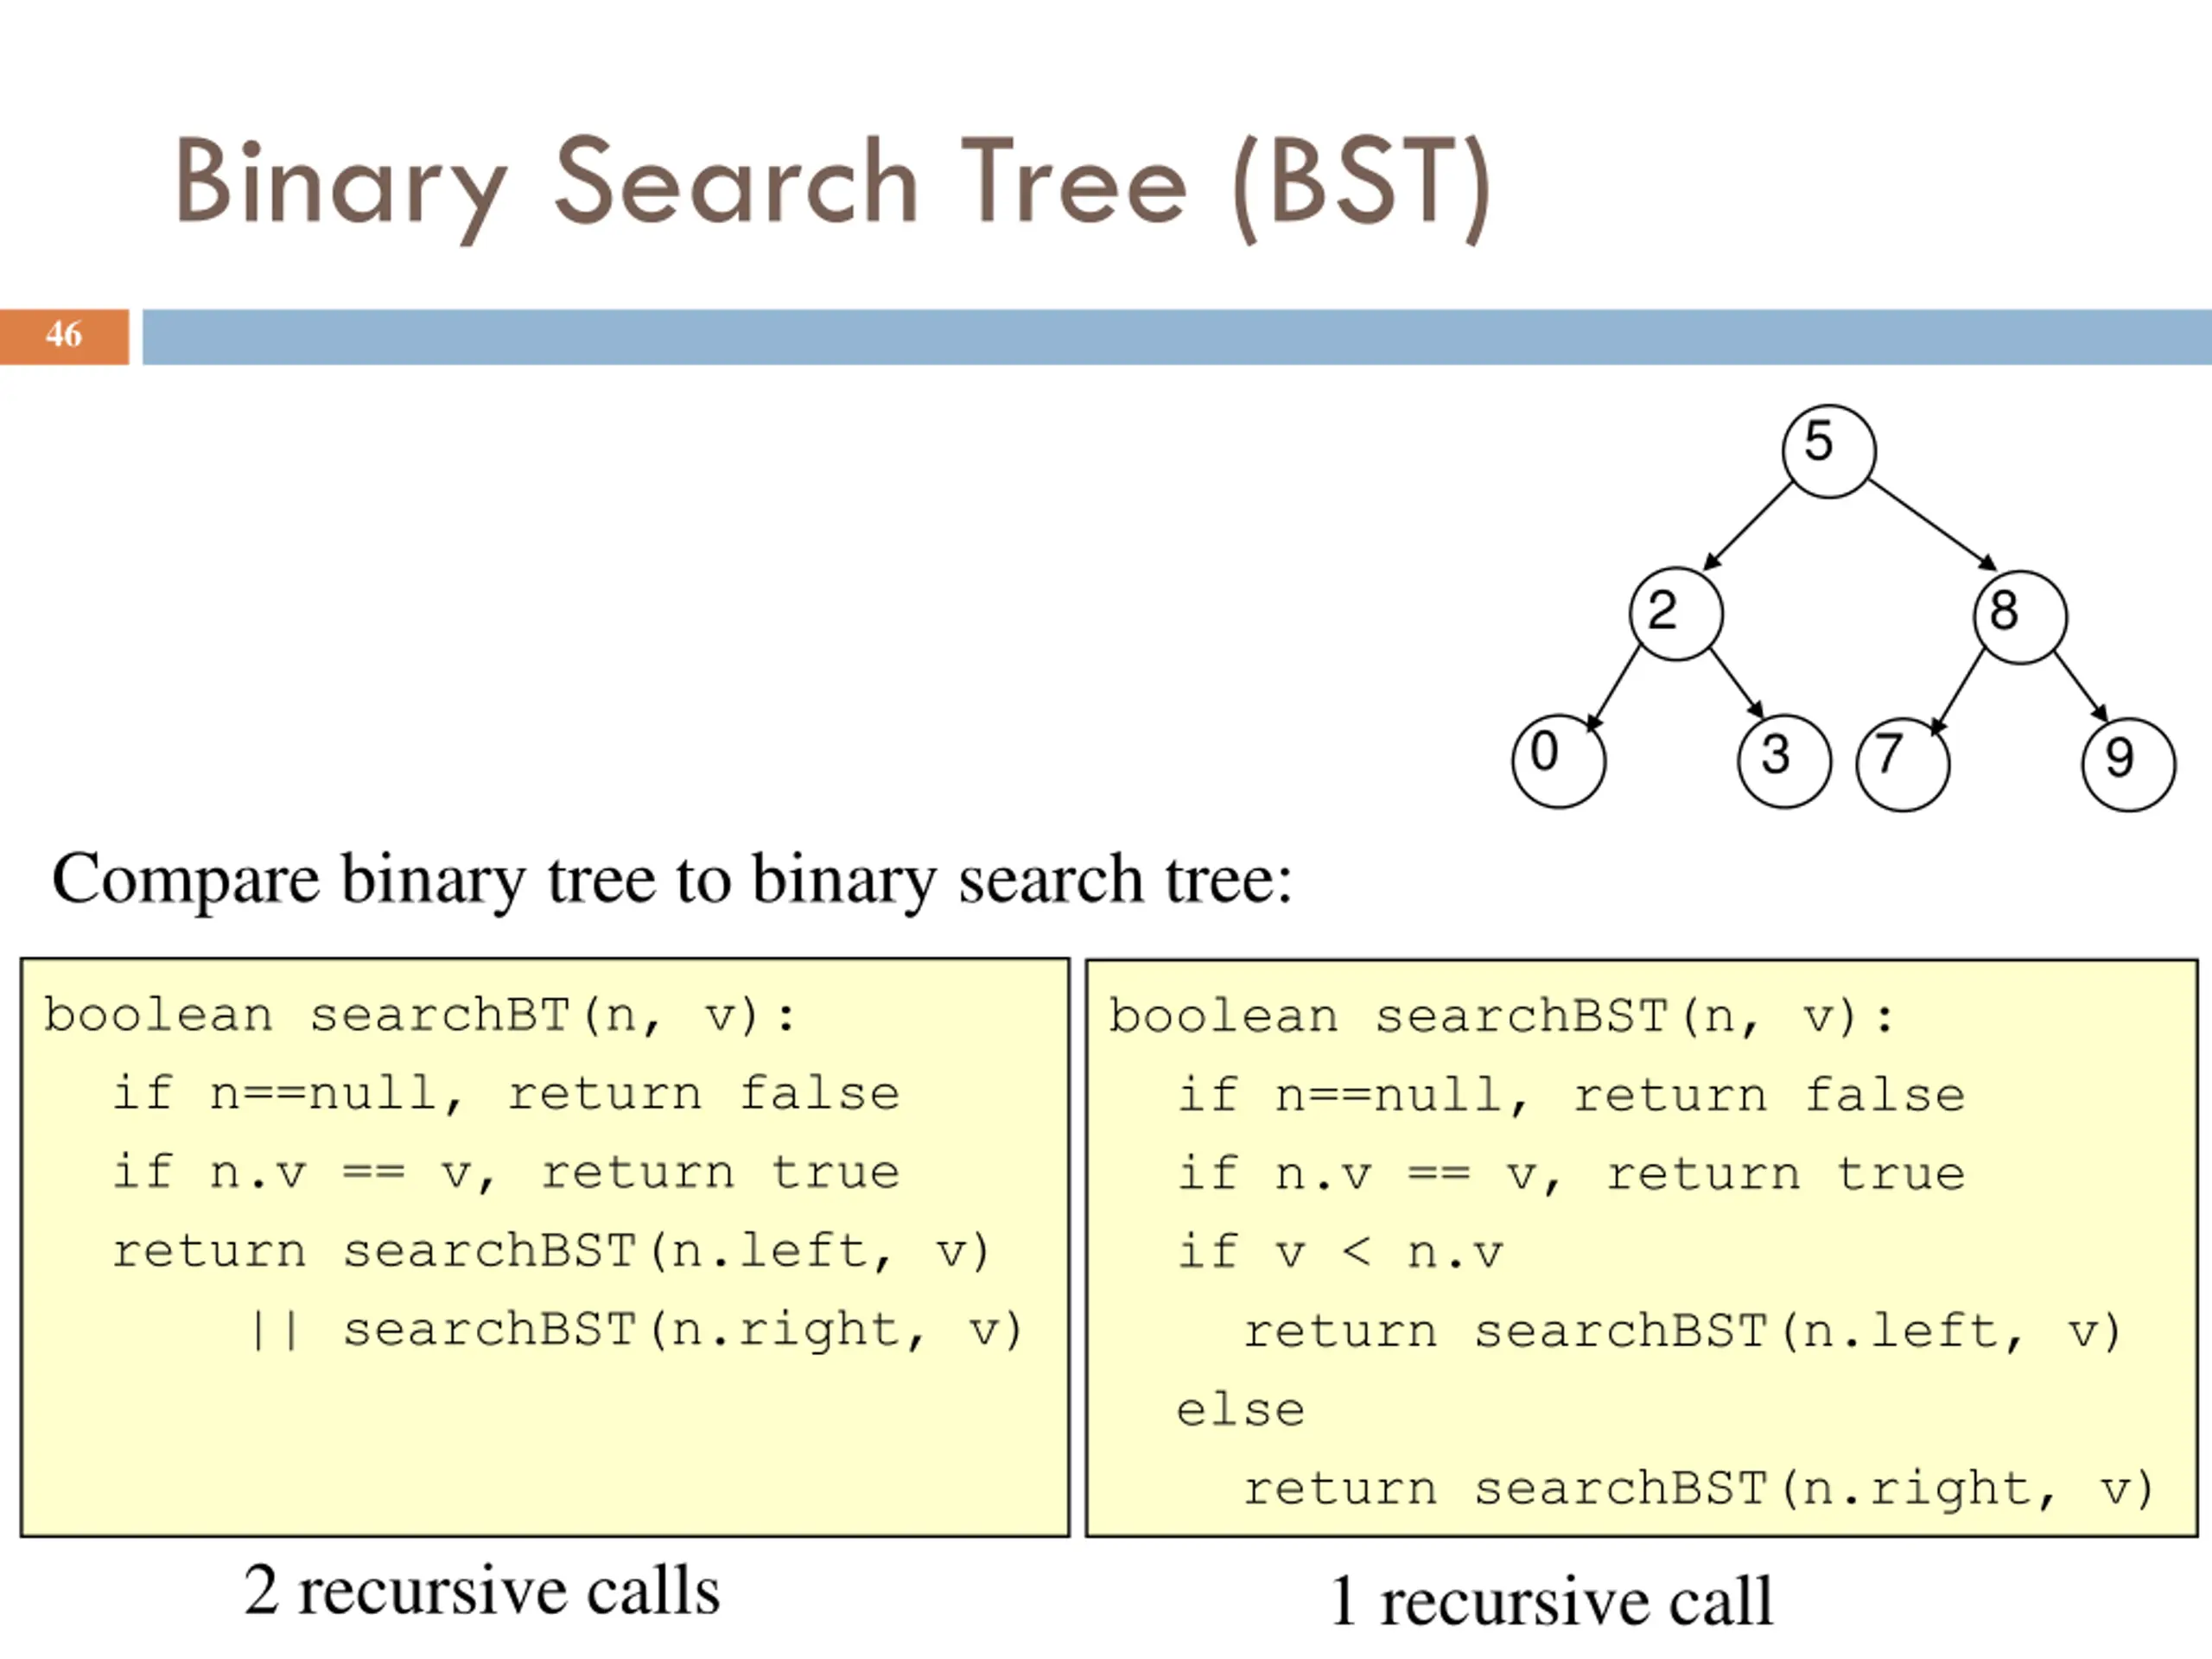Click the blue horizontal divider bar
The height and width of the screenshot is (1659, 2212).
pos(1175,337)
